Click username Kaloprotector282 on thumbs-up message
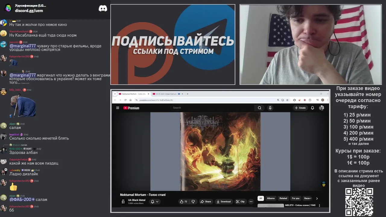 (19, 181)
